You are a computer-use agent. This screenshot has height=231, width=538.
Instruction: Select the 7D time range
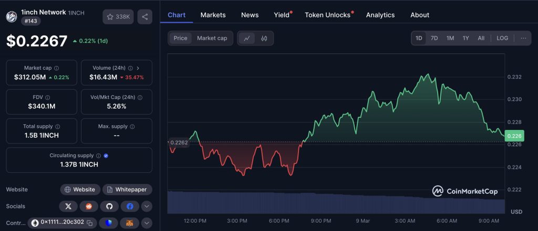[434, 38]
